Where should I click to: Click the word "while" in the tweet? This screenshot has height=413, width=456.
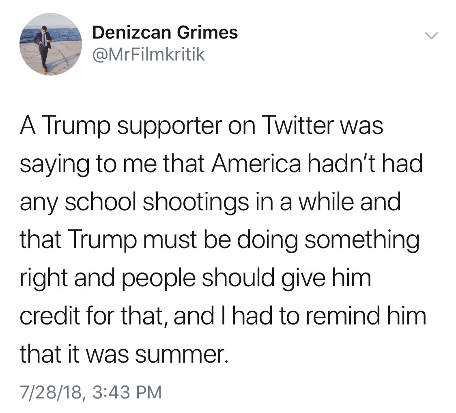pyautogui.click(x=319, y=202)
